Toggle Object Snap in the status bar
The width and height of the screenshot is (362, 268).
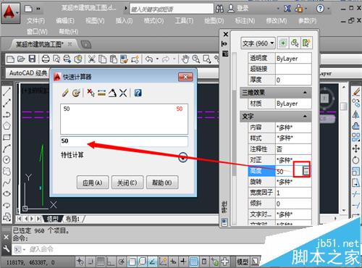pyautogui.click(x=132, y=261)
